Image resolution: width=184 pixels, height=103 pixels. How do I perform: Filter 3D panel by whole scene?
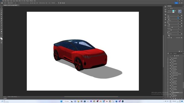click(173, 56)
